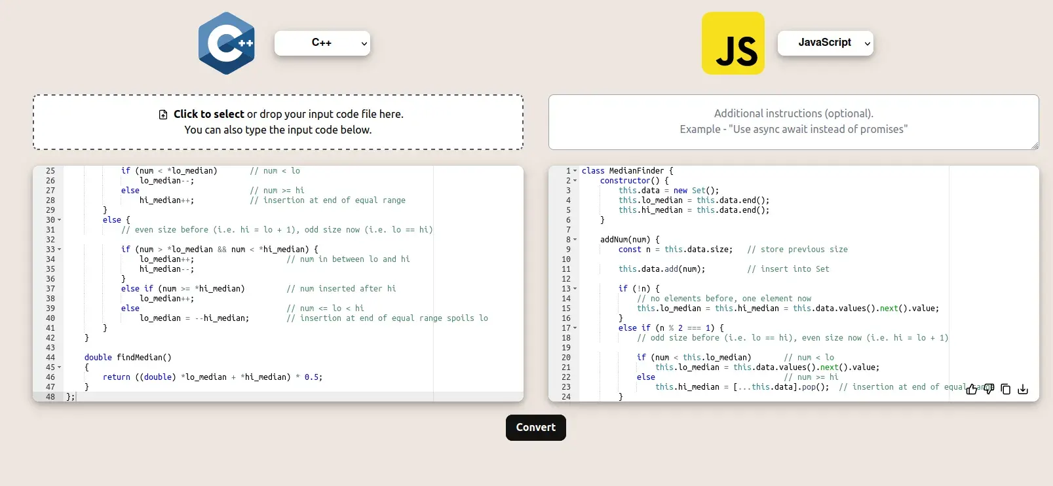Fold the if (!n) block at output line 13
The width and height of the screenshot is (1053, 486).
coord(575,289)
